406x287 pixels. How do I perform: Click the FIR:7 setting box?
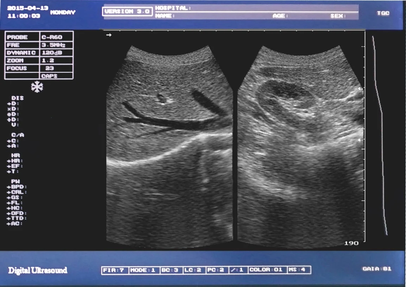(x=115, y=270)
